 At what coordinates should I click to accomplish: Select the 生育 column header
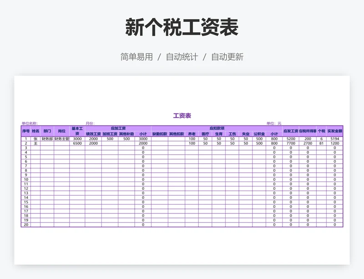point(219,134)
